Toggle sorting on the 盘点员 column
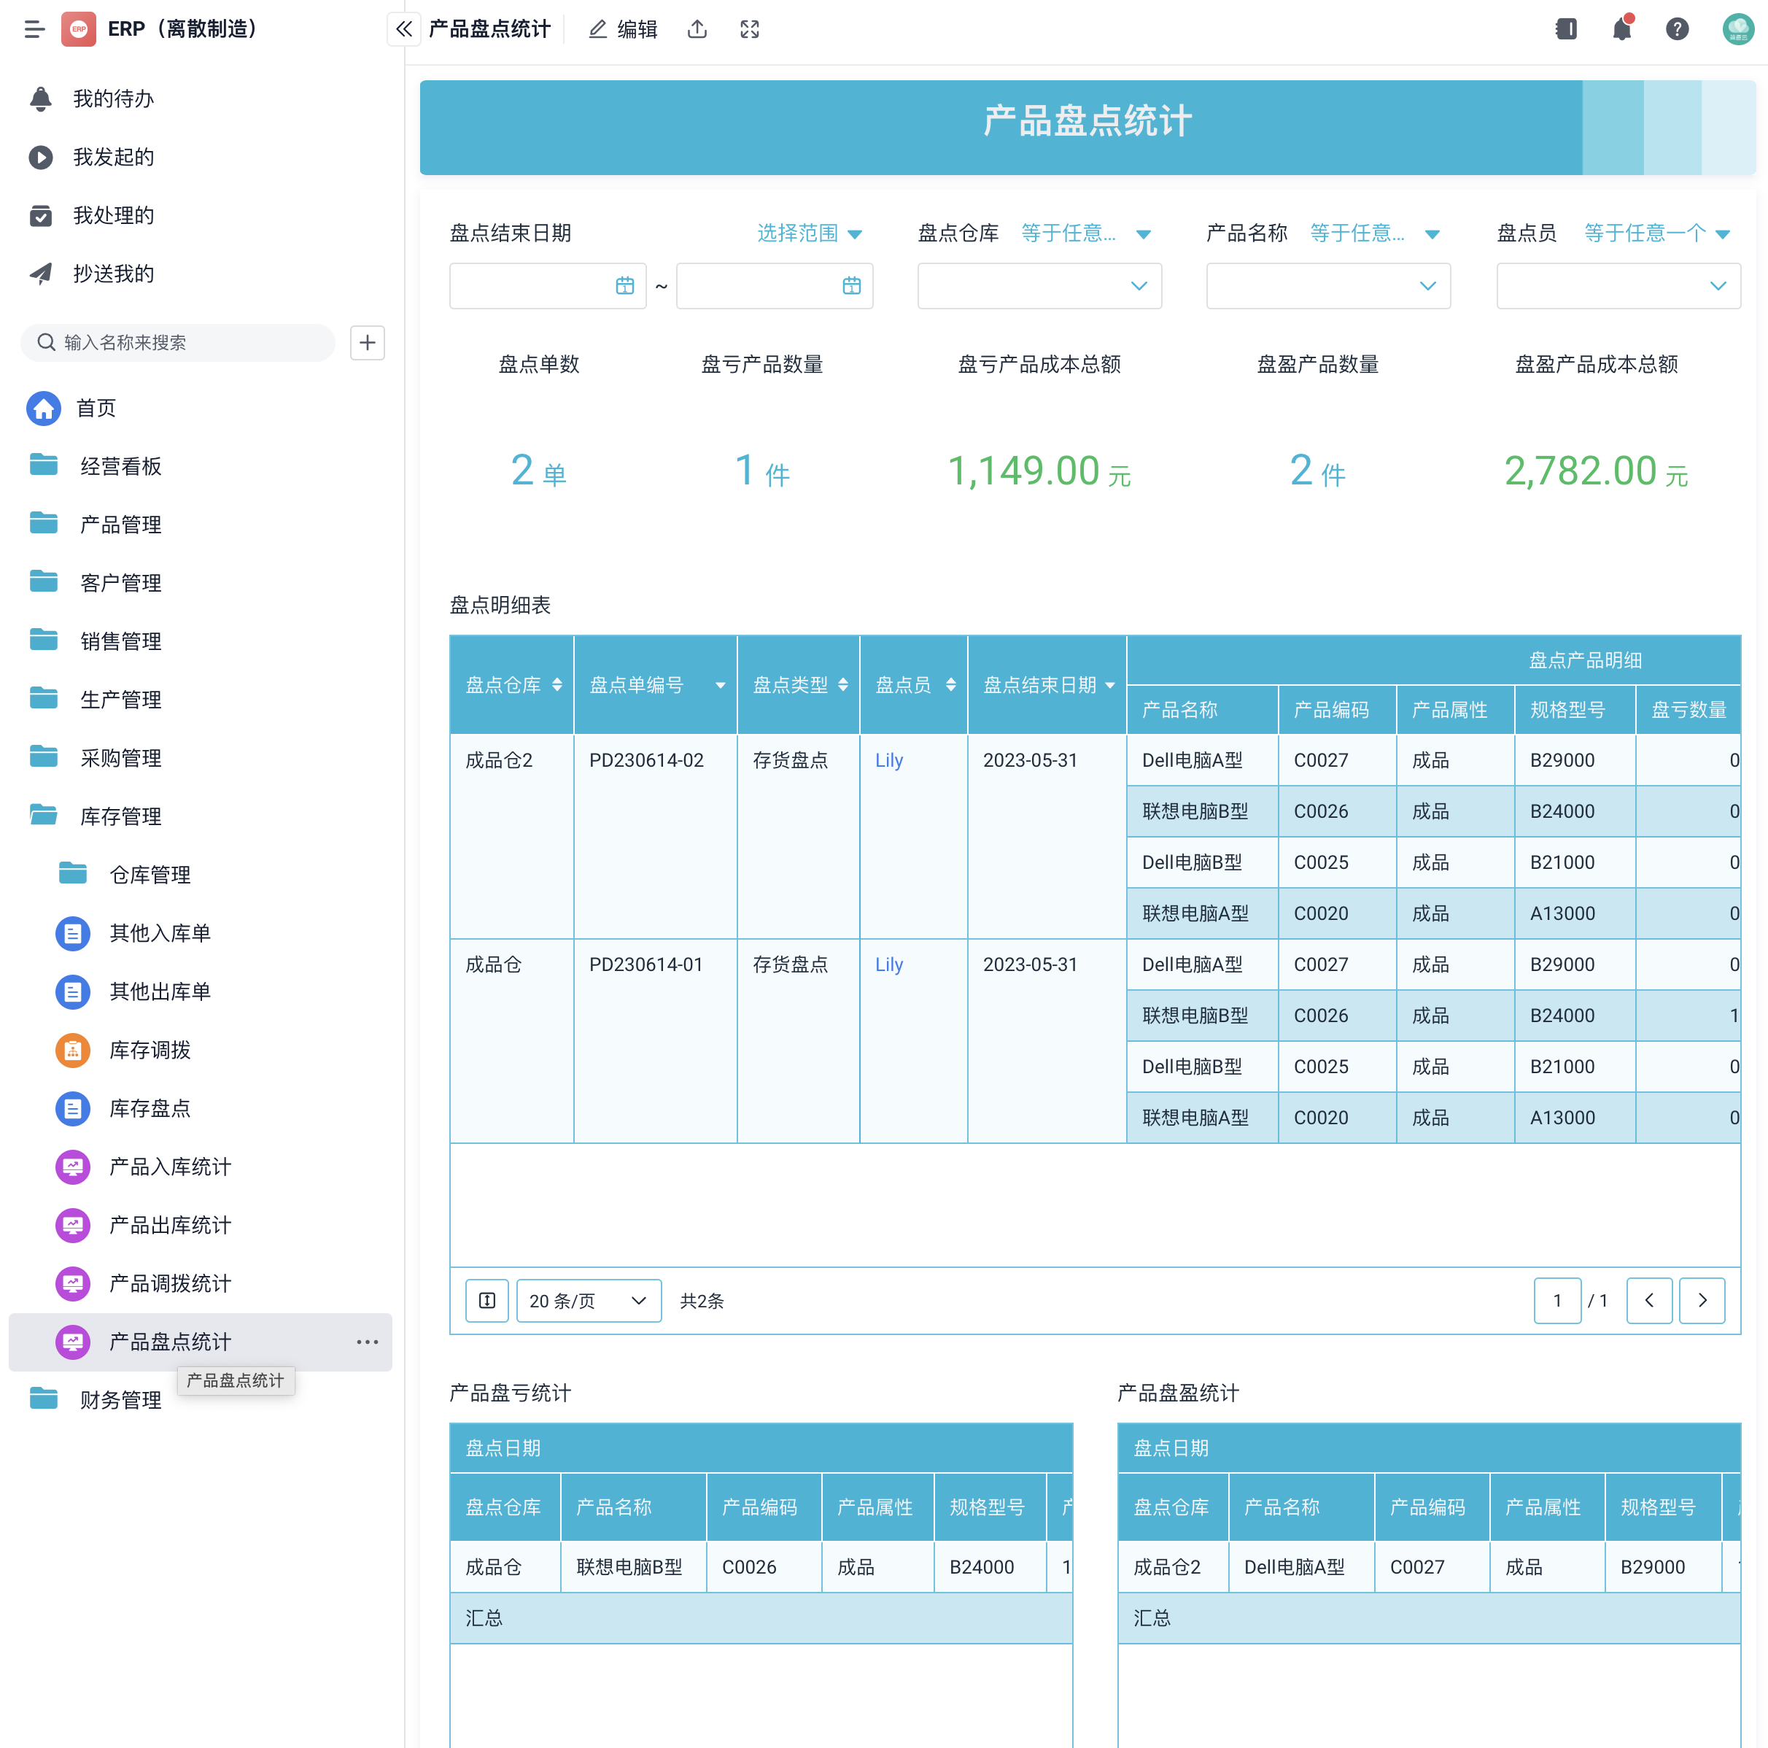Screen dimensions: 1768x1748 pyautogui.click(x=952, y=684)
